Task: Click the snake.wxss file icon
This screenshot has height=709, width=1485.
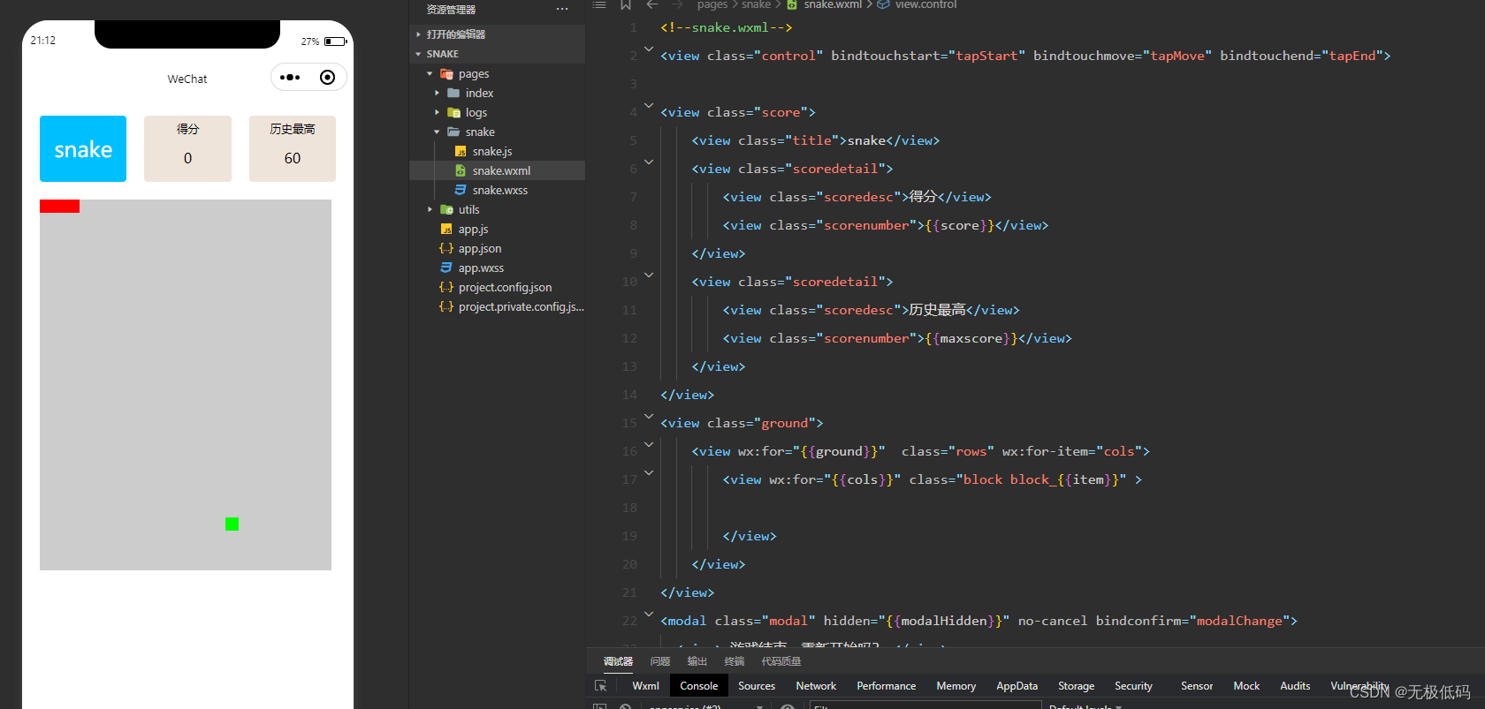Action: point(461,191)
